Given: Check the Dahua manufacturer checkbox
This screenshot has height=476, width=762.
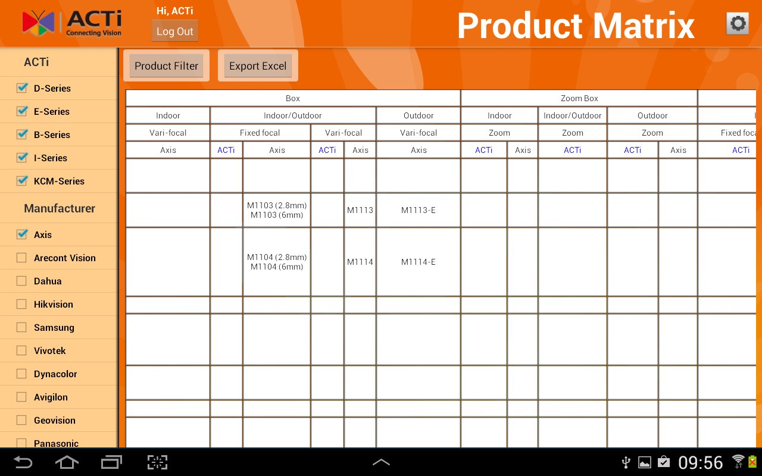Looking at the screenshot, I should tap(22, 281).
